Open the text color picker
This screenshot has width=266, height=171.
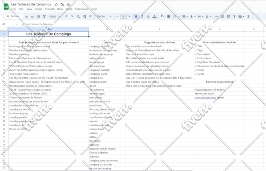(155, 16)
